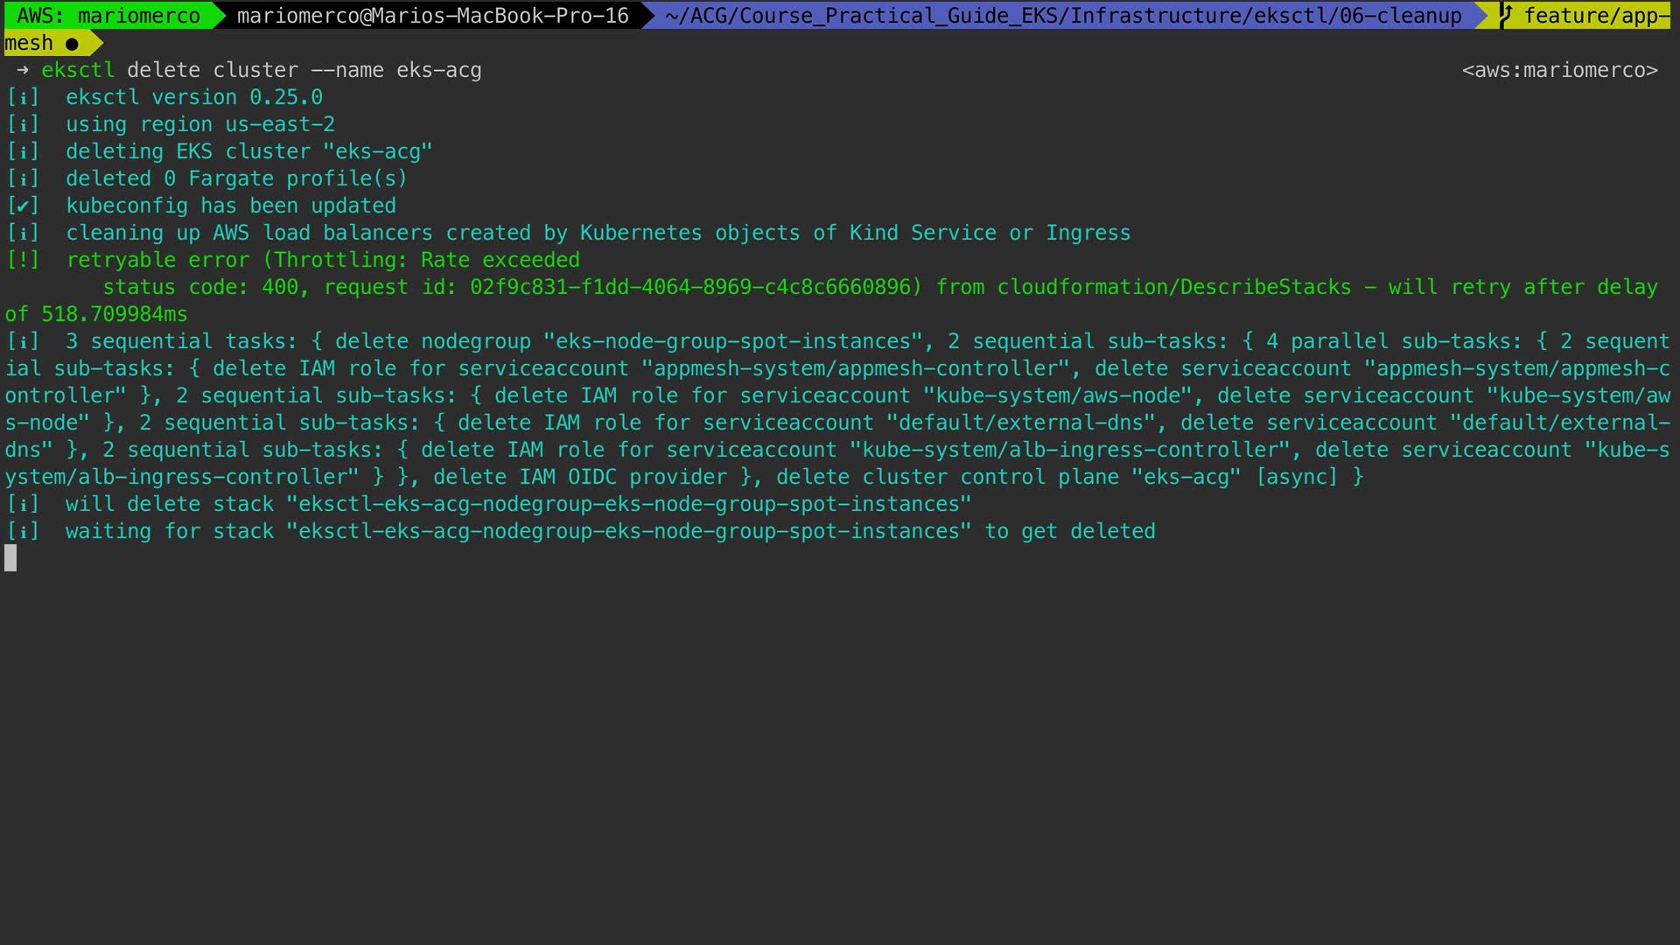Click the info icon beside using region
1680x945 pixels.
coord(23,124)
